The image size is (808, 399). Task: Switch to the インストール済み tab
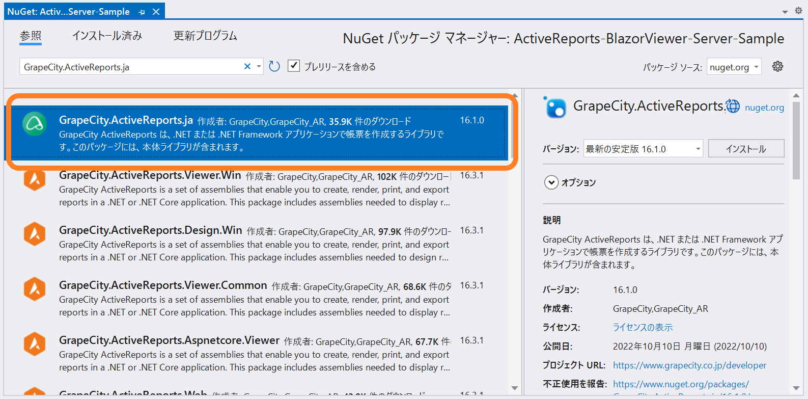tap(107, 36)
